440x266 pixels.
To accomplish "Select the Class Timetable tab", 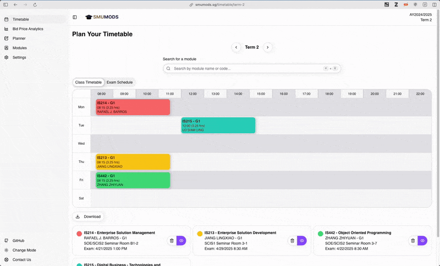I will (89, 82).
